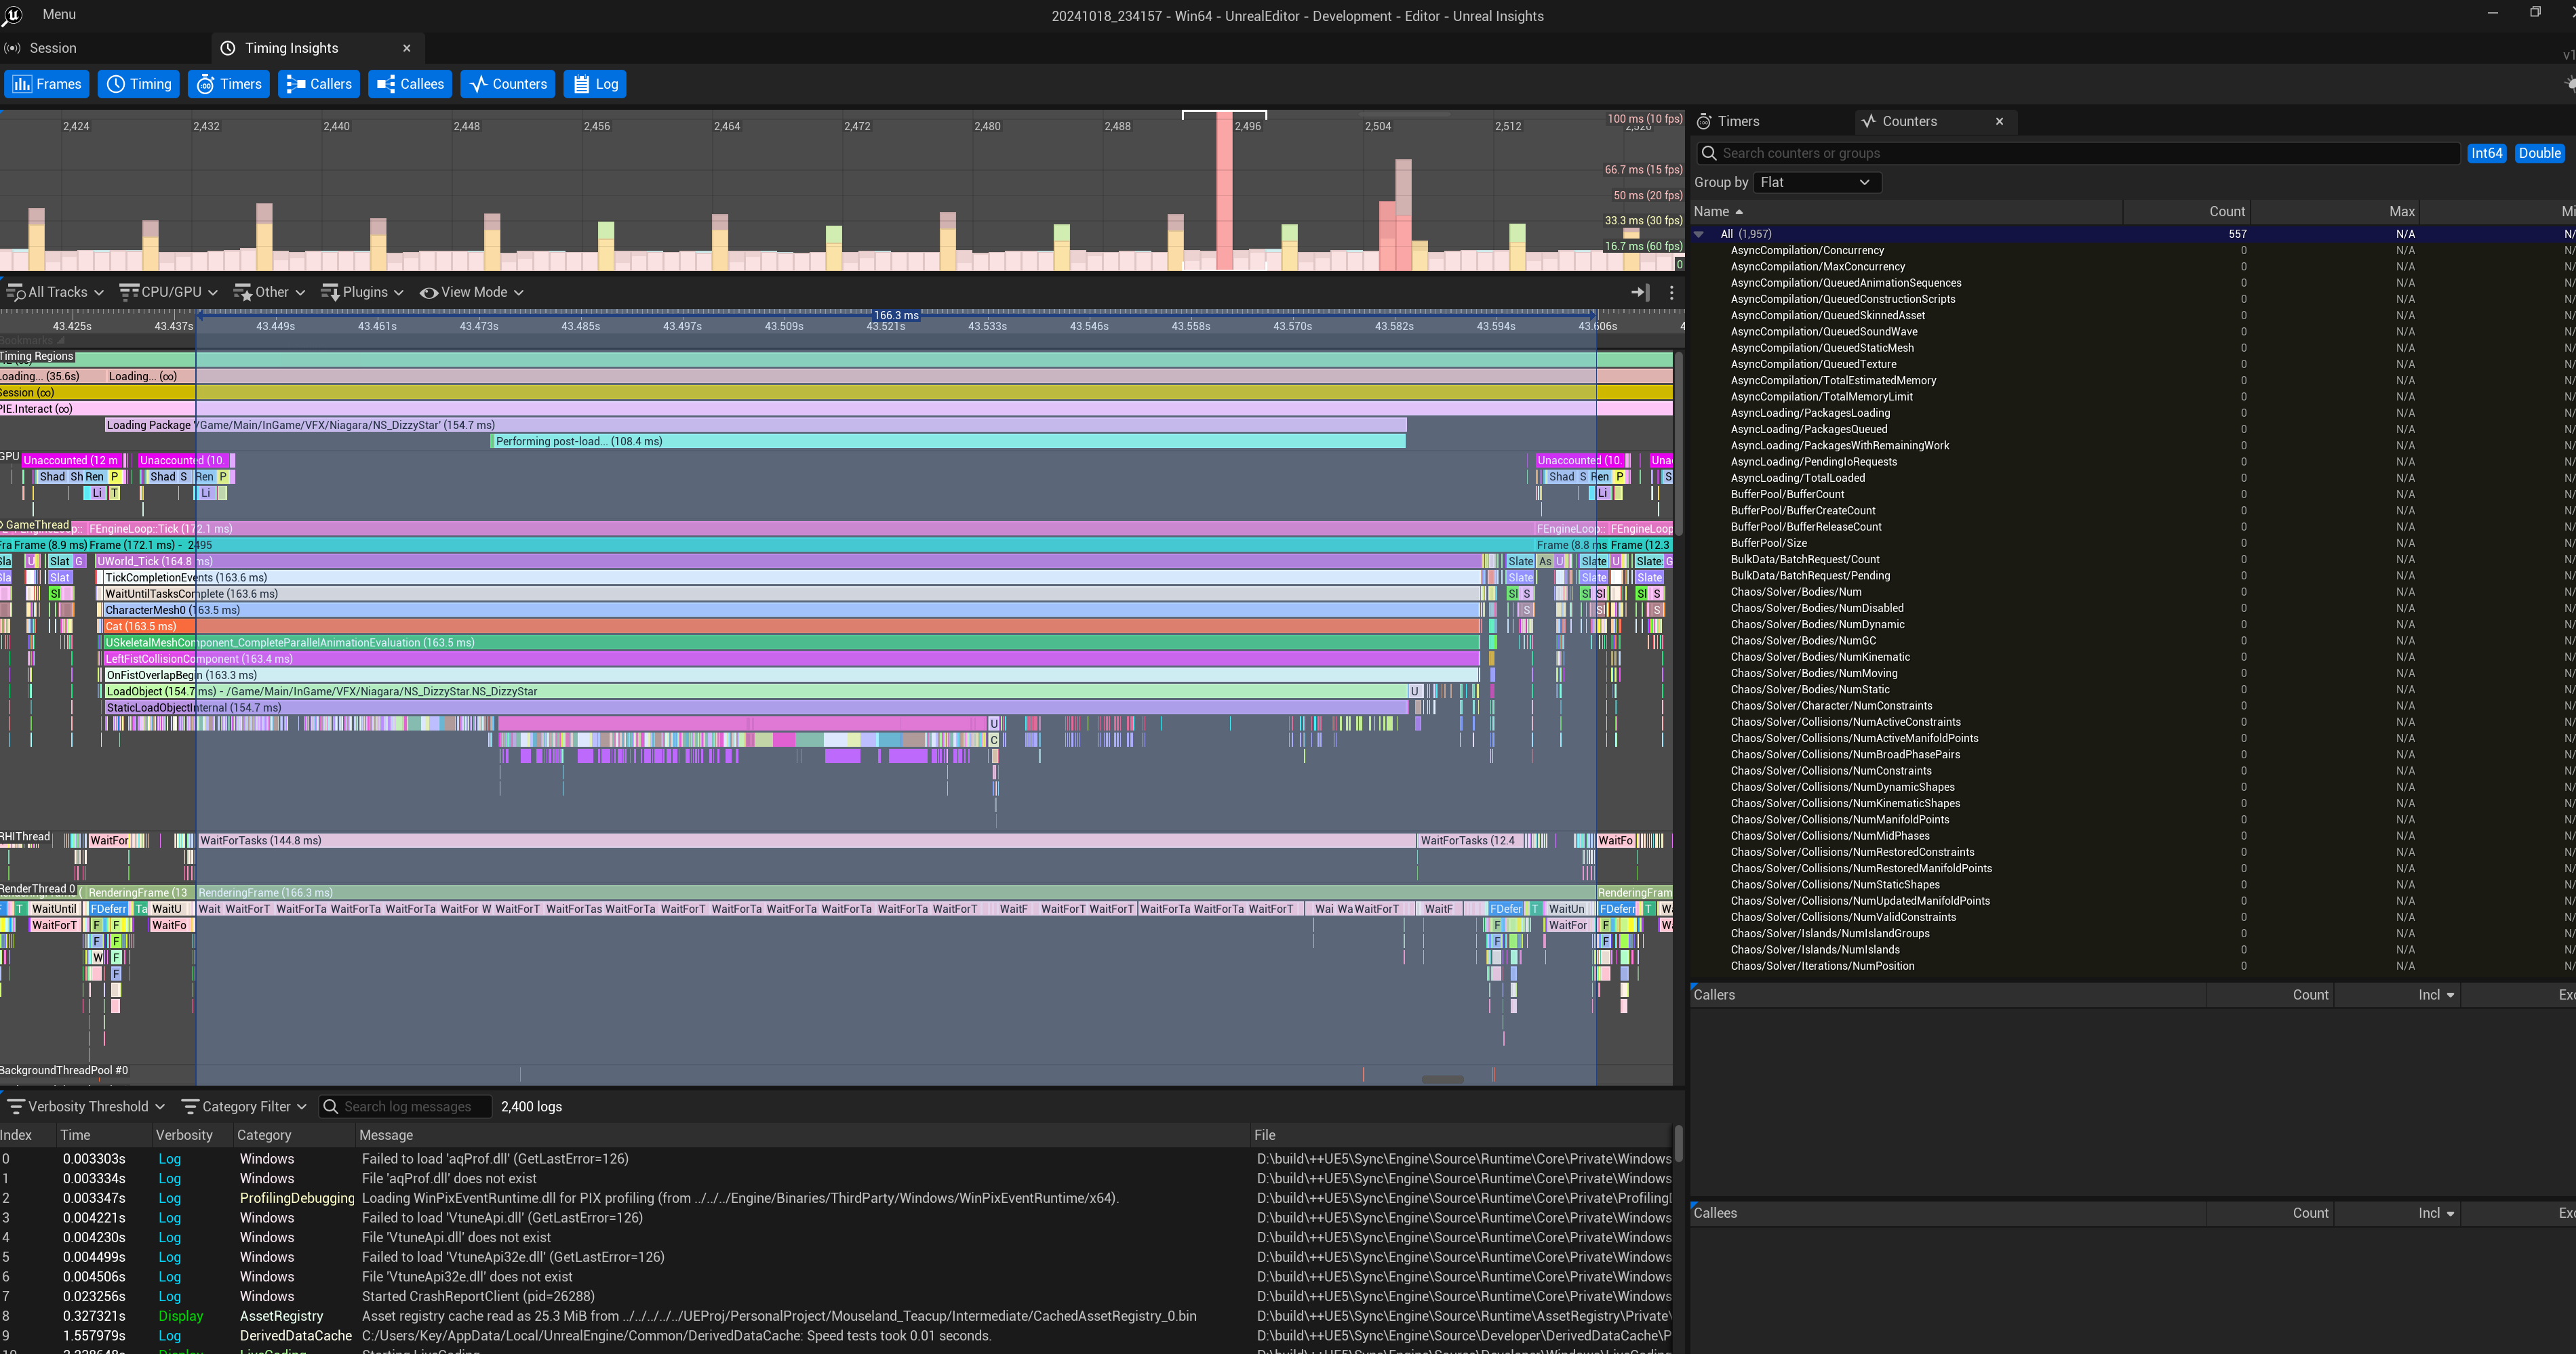Open the Group by Flat combo box
Screen dimensions: 2576x1354
click(x=1817, y=182)
